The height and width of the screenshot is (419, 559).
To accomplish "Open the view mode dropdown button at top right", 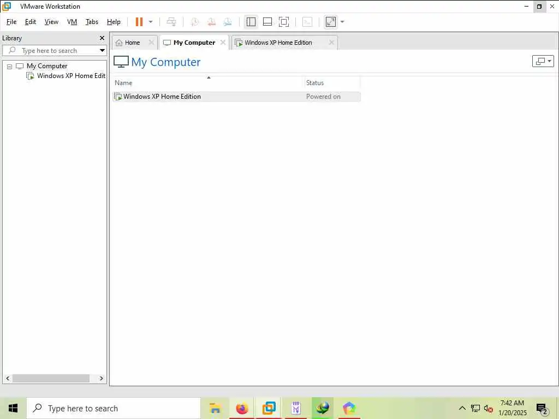I will pyautogui.click(x=543, y=61).
